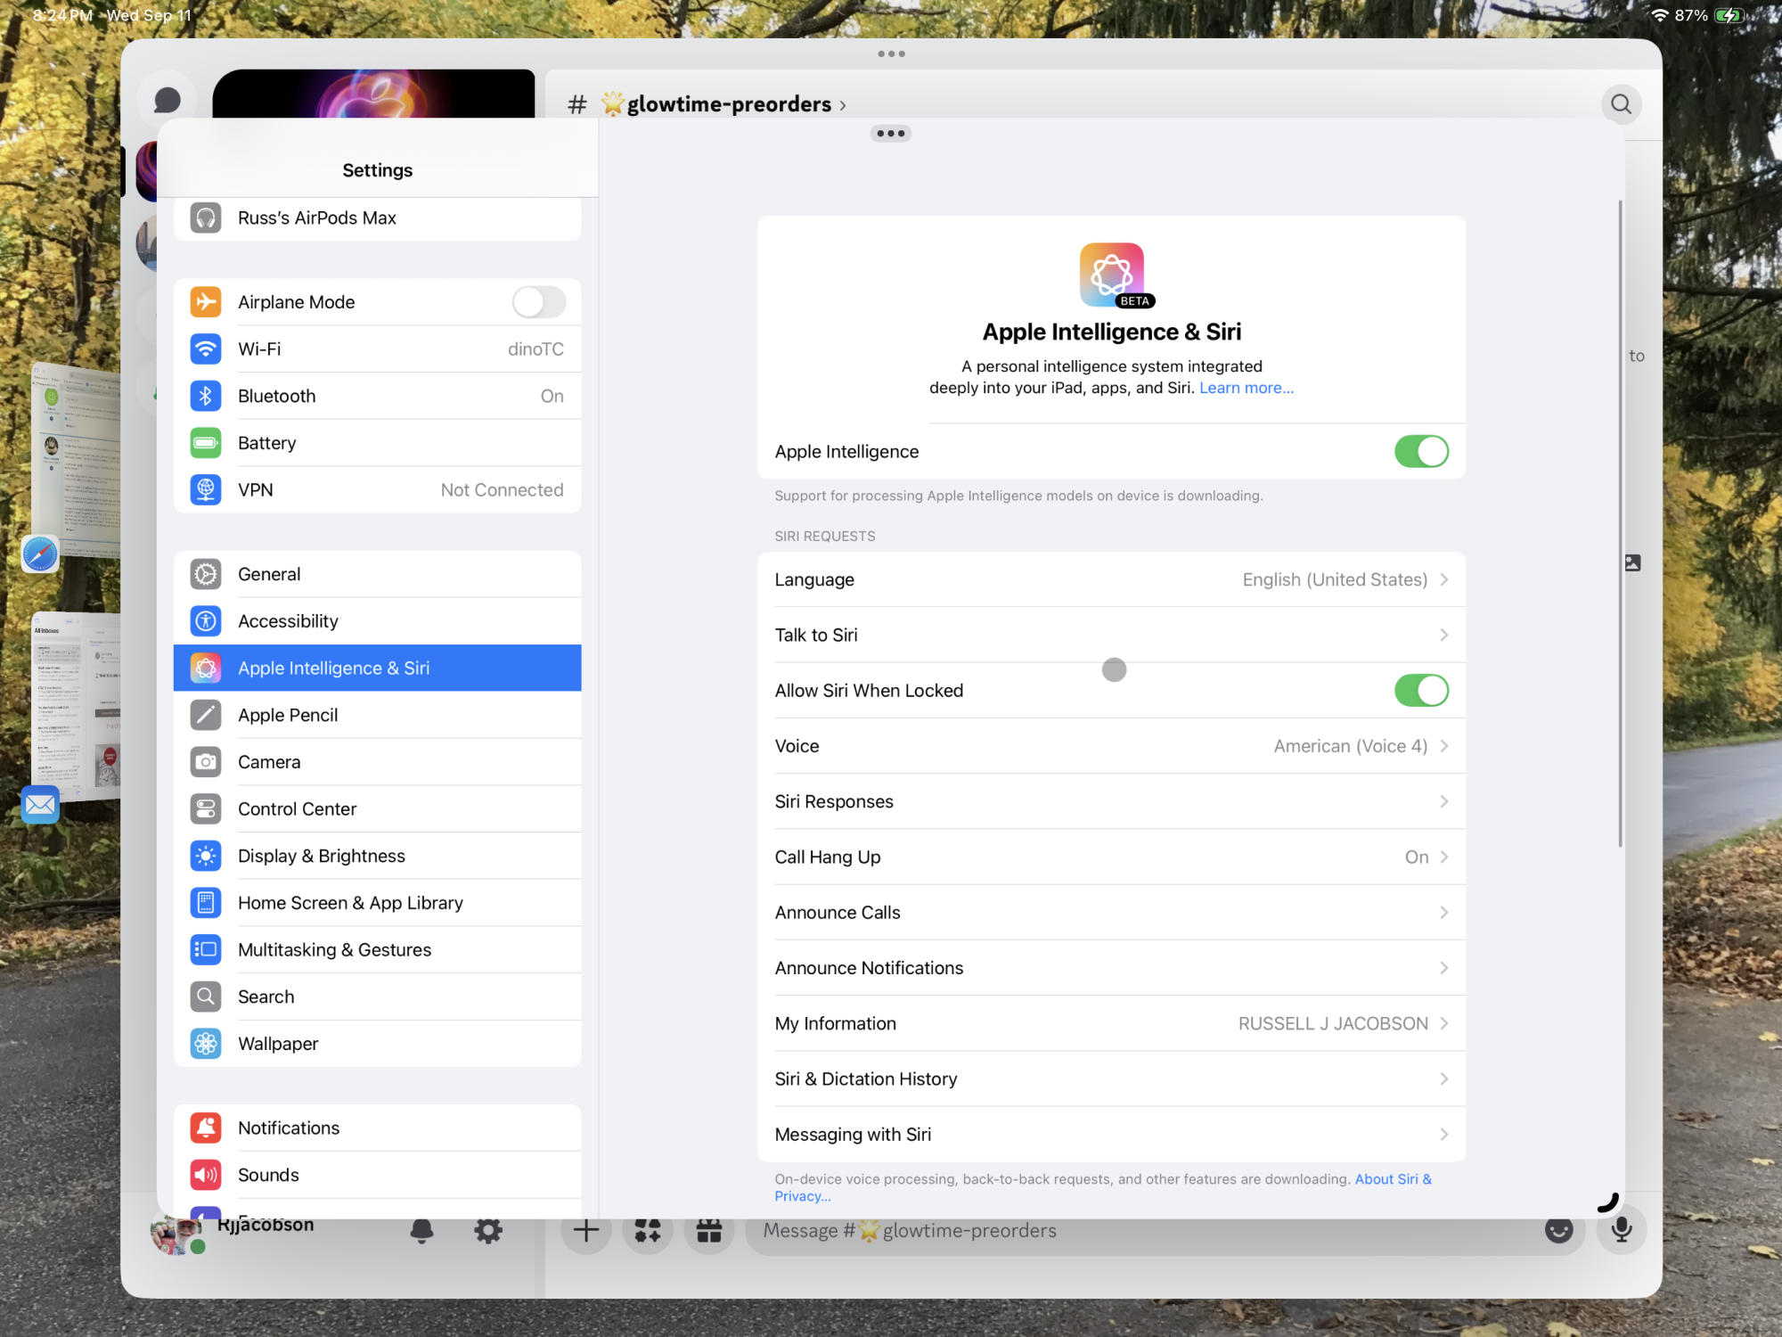The height and width of the screenshot is (1337, 1782).
Task: Click the Discord gift icon
Action: [709, 1231]
